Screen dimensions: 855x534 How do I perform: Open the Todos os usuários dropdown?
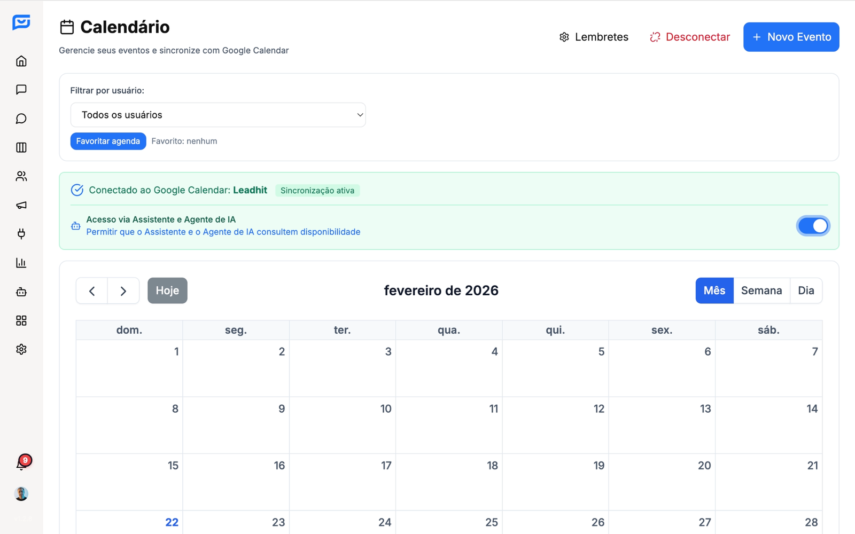point(217,114)
